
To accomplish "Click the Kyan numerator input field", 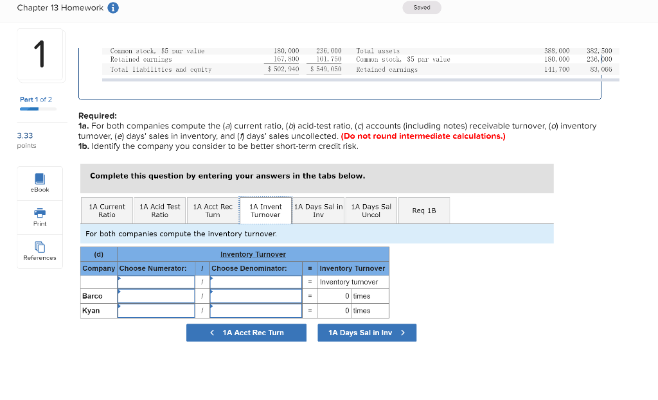I will click(x=156, y=311).
